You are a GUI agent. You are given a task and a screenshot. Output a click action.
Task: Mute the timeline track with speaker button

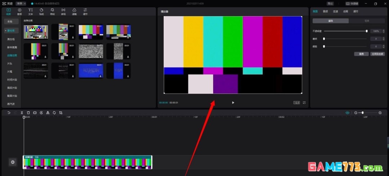click(13, 162)
